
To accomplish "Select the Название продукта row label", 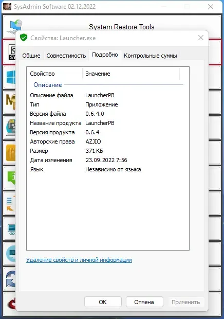I will (x=55, y=123).
